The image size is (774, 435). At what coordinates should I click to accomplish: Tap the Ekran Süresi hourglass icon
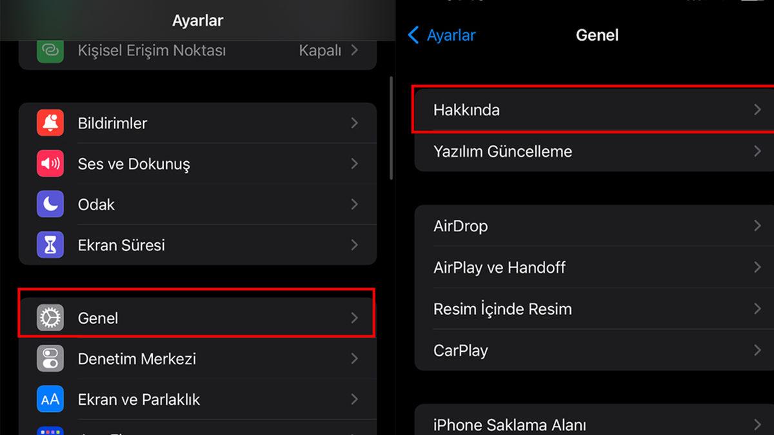(x=50, y=244)
